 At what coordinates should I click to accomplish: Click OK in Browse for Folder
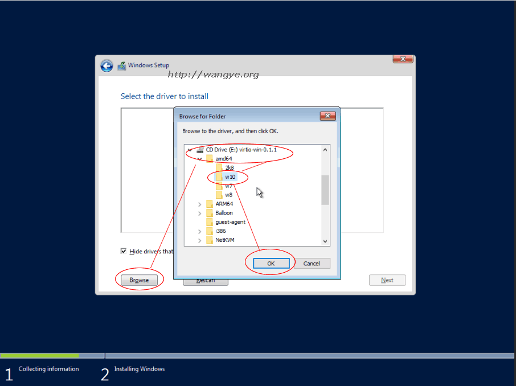tap(271, 263)
